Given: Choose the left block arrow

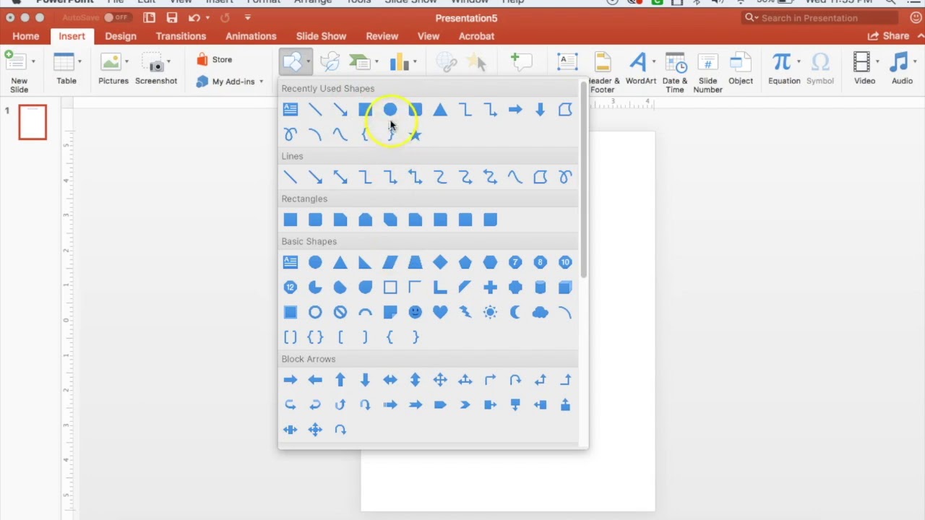Looking at the screenshot, I should (315, 380).
